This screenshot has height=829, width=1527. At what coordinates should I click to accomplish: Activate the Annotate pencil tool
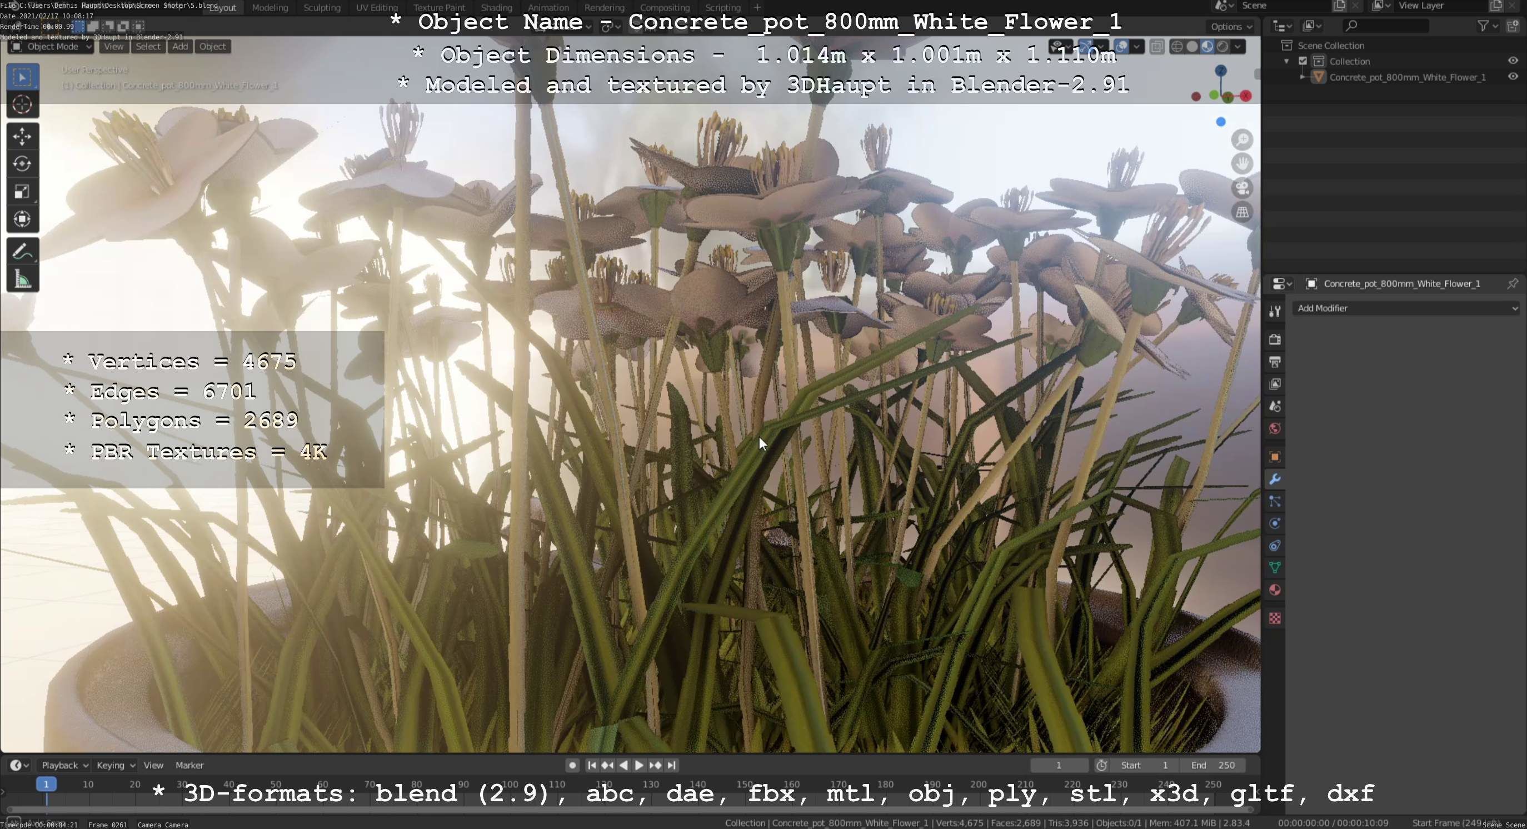click(x=22, y=251)
